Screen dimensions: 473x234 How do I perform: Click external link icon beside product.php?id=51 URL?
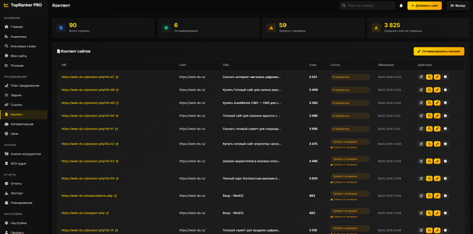tap(116, 129)
